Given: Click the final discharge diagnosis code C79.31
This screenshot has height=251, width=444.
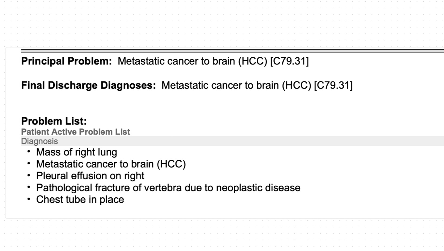Looking at the screenshot, I should [333, 85].
